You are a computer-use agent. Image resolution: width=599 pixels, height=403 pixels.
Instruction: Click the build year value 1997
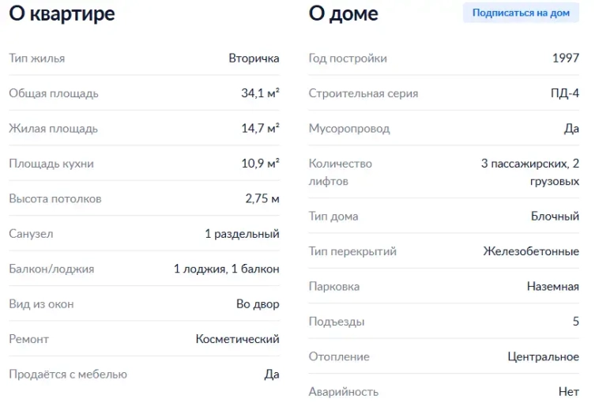(x=566, y=58)
